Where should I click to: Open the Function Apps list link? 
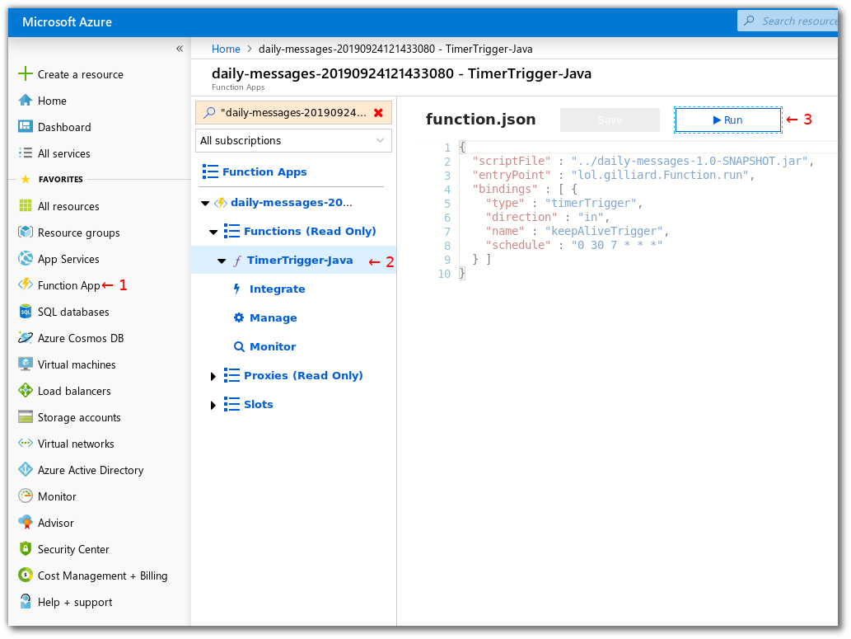[x=264, y=171]
